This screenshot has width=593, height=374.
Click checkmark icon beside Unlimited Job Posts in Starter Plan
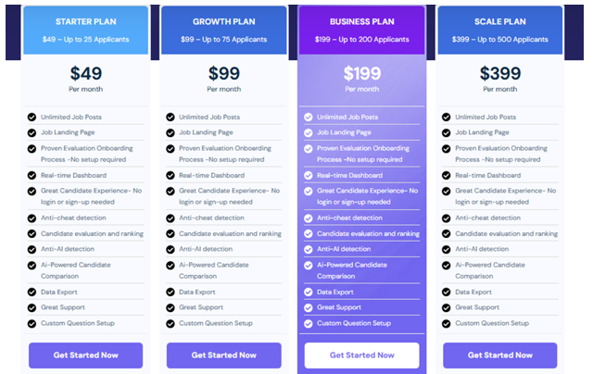coord(32,118)
